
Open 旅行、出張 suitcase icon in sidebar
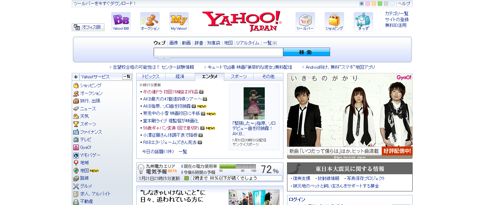[x=76, y=101]
